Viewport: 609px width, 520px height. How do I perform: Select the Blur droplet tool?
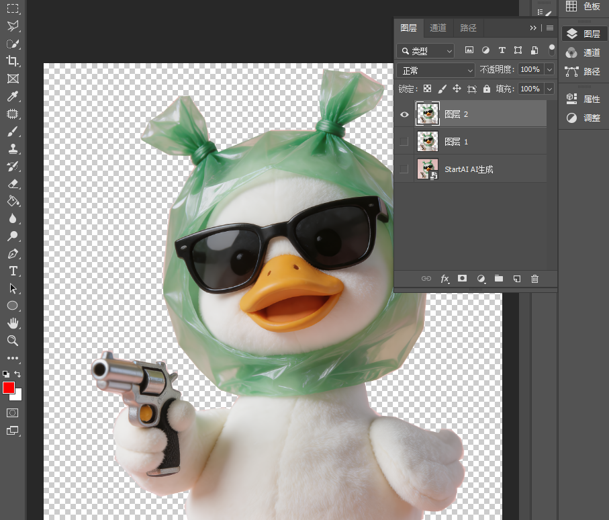click(13, 218)
